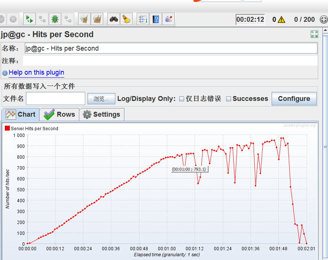Viewport: 328px width, 260px height.
Task: Open Help via the blue question book icon
Action: (156, 19)
